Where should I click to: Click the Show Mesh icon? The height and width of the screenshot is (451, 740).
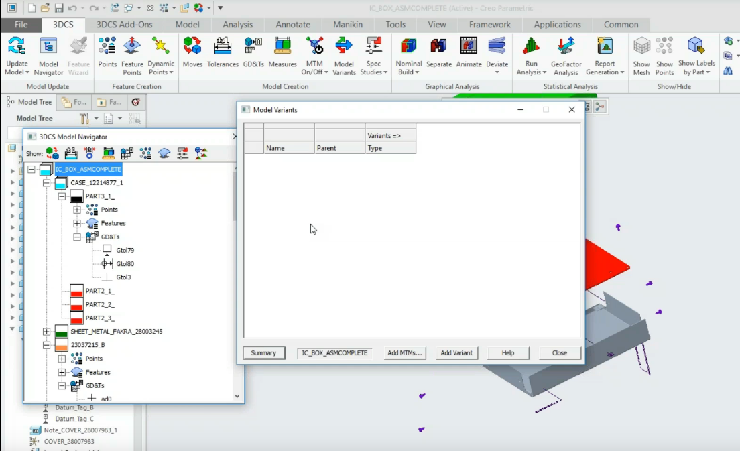tap(641, 47)
